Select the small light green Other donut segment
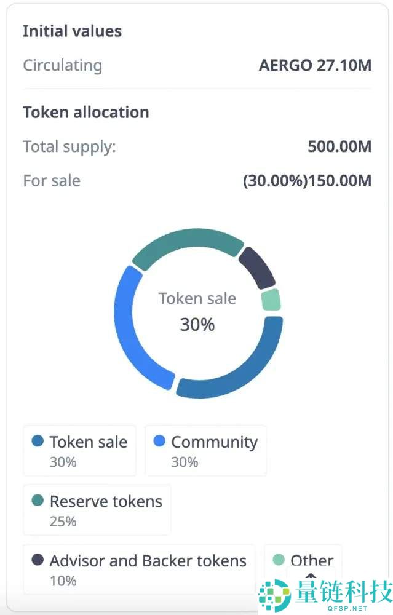The height and width of the screenshot is (615, 393). [271, 300]
